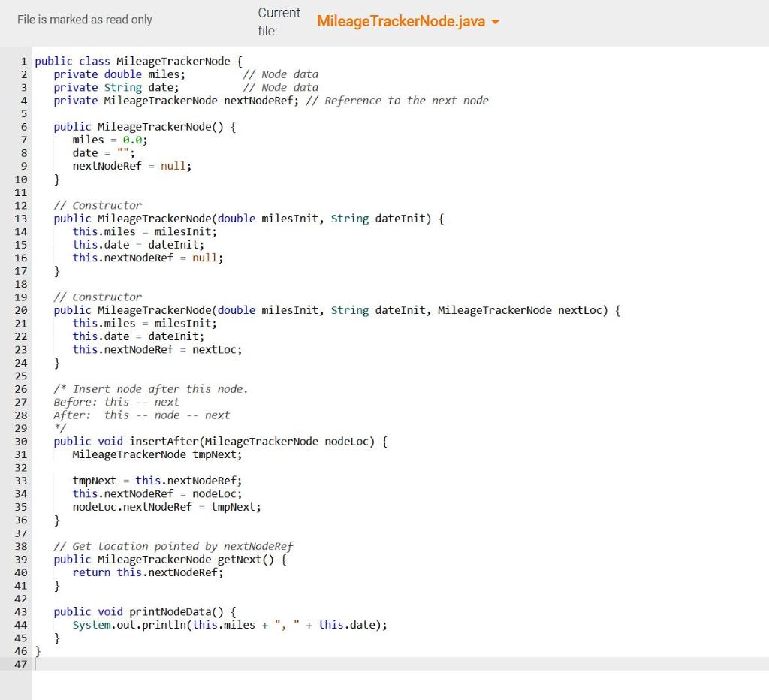Click the getNext method declaration
769x700 pixels.
click(x=242, y=559)
